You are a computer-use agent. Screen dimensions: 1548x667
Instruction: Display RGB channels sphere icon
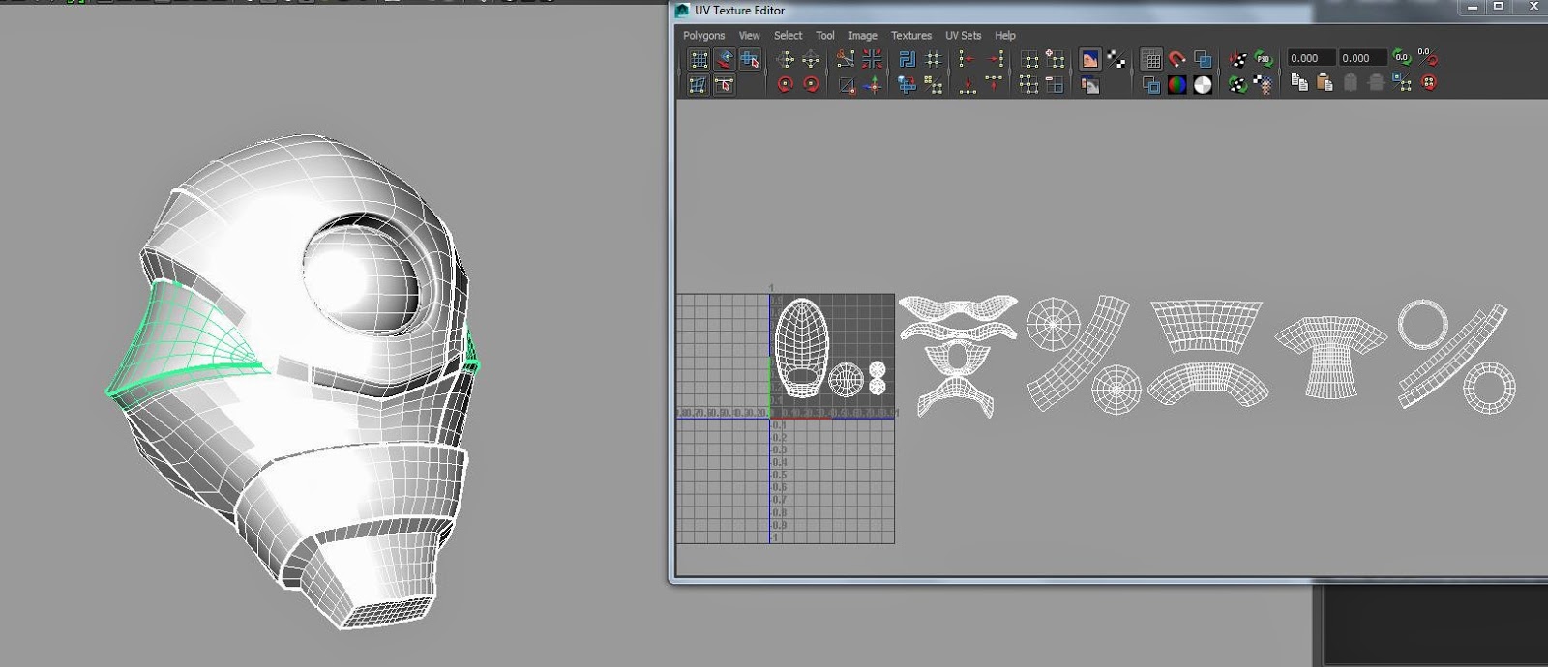pyautogui.click(x=1176, y=85)
